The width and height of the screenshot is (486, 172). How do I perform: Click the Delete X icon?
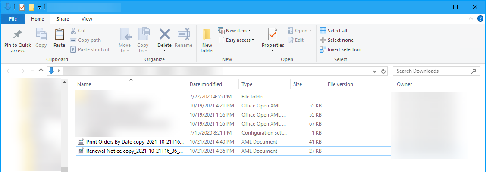click(164, 34)
